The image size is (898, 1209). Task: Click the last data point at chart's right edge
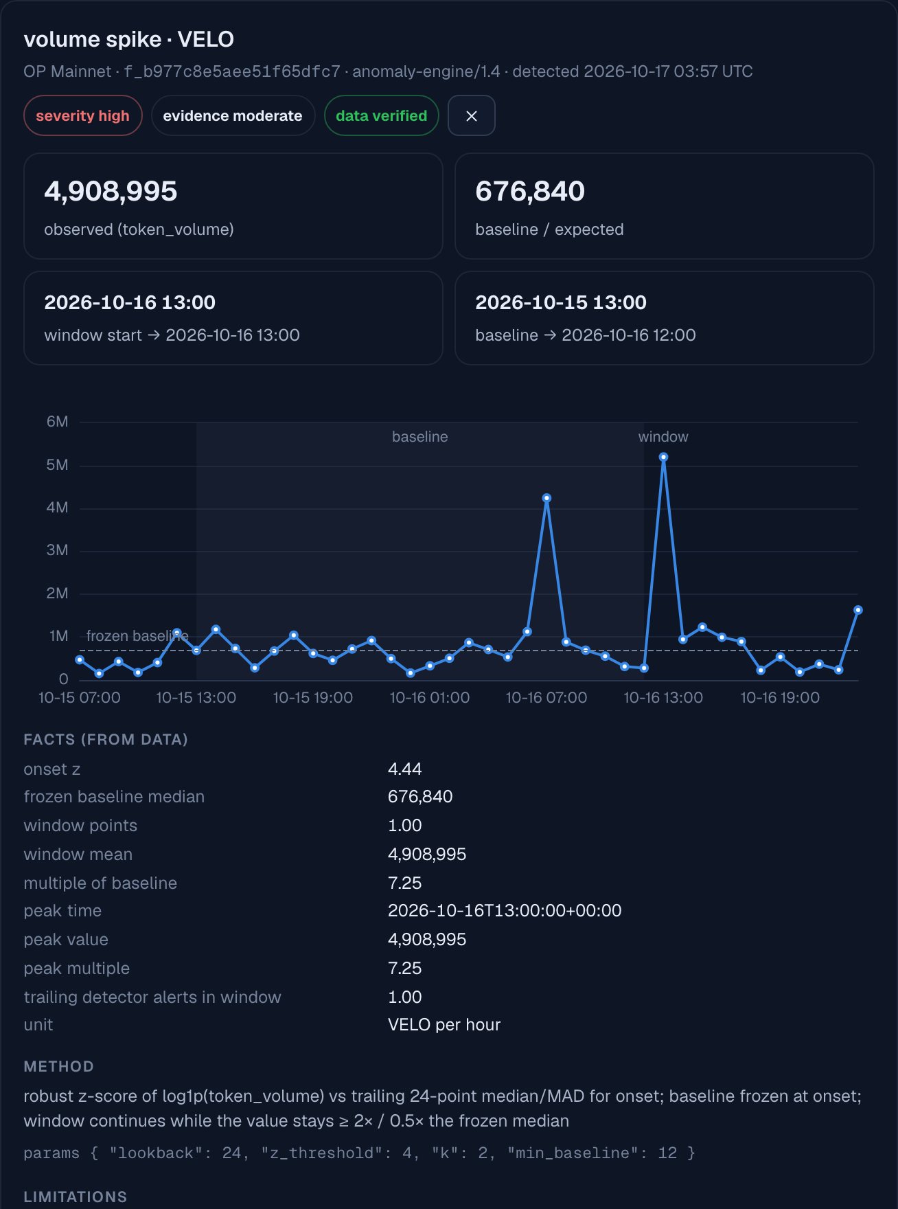pos(857,610)
